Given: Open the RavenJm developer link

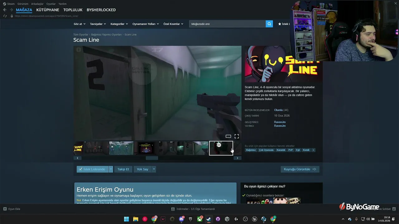Looking at the screenshot, I should pos(280,122).
